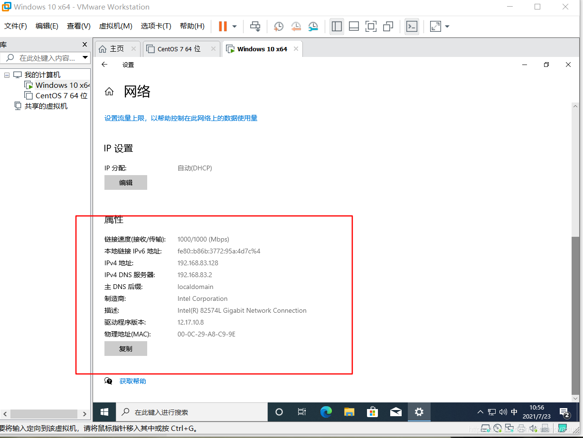The width and height of the screenshot is (583, 438).
Task: Click the 复制 button to copy properties
Action: click(125, 348)
